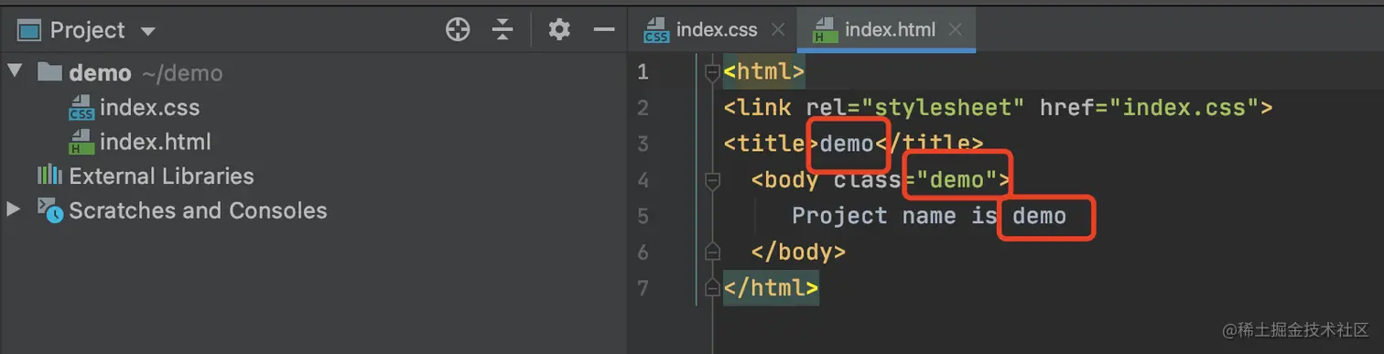Click the <link tag name on line 2
The image size is (1384, 354).
click(757, 108)
